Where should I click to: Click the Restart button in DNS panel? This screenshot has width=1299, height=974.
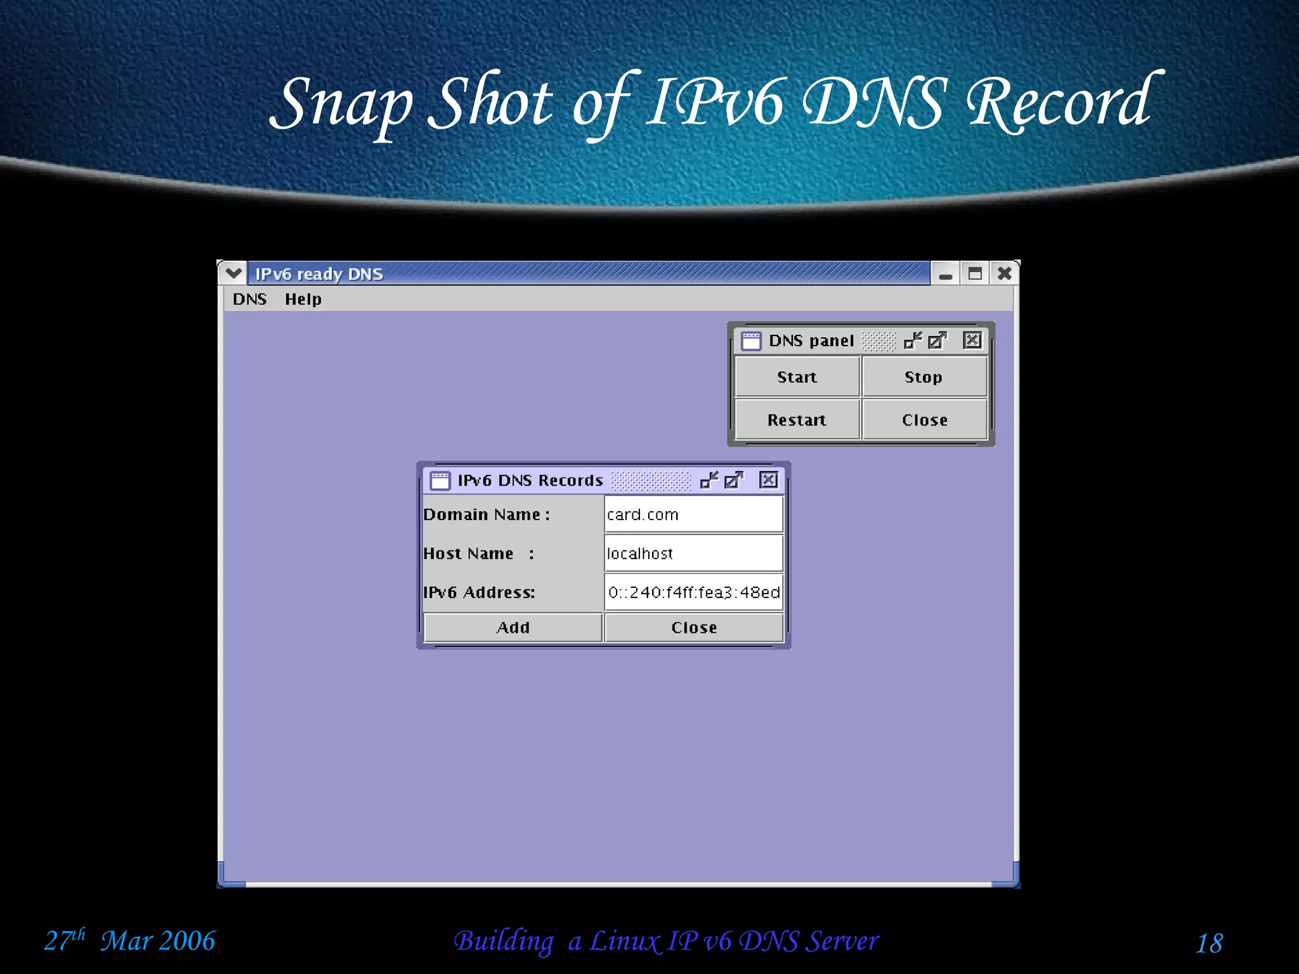click(x=797, y=420)
